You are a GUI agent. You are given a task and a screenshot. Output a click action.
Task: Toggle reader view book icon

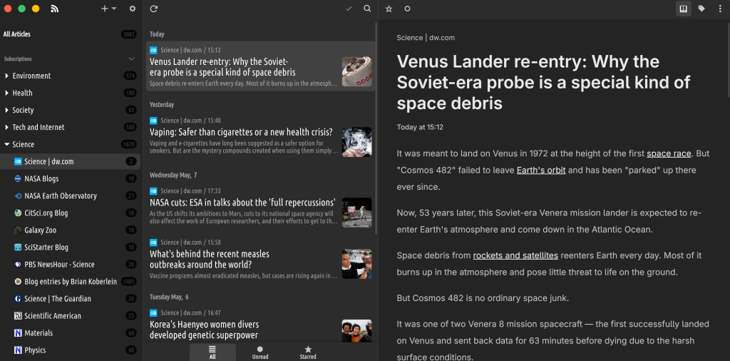pyautogui.click(x=683, y=9)
